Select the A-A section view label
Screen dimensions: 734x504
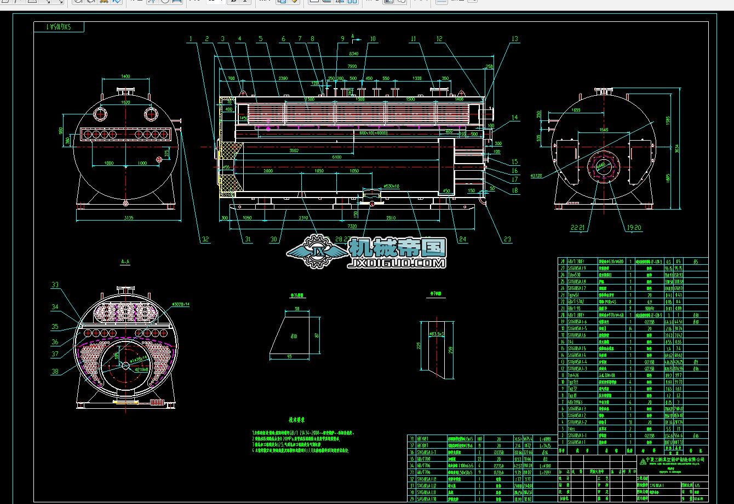(x=125, y=262)
